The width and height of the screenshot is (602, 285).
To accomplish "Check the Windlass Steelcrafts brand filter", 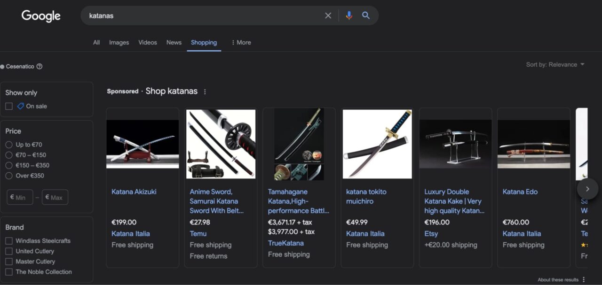I will point(8,240).
